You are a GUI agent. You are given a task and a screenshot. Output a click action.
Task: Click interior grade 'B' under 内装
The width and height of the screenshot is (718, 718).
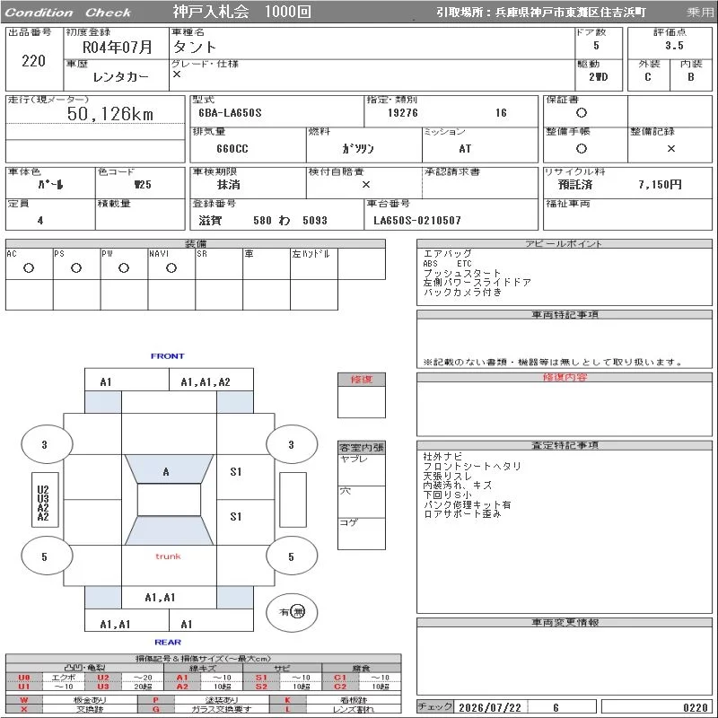(690, 77)
